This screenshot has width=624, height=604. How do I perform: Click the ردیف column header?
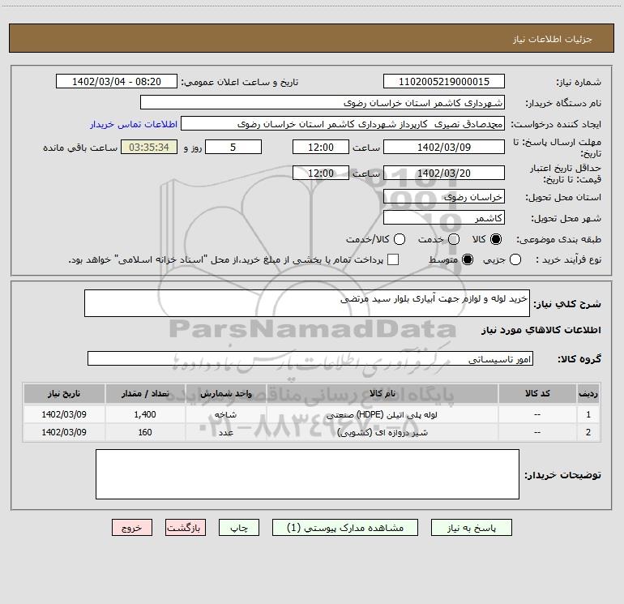(x=588, y=393)
